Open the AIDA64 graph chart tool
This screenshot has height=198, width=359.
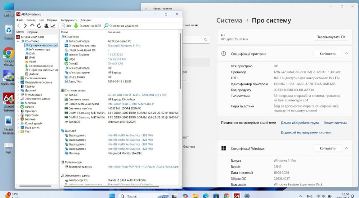click(x=53, y=26)
